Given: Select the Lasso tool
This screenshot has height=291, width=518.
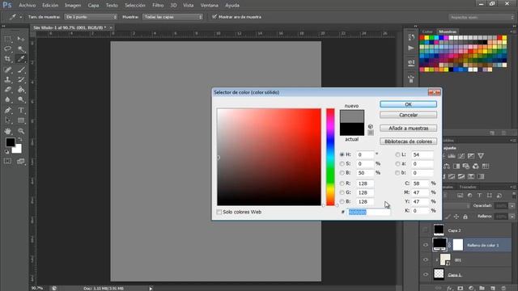Looking at the screenshot, I should pos(7,48).
